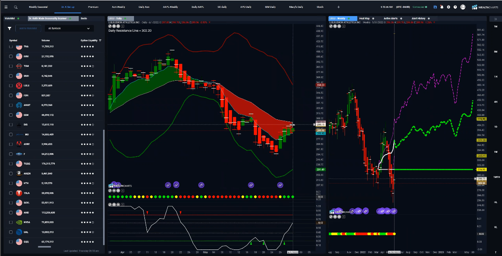The width and height of the screenshot is (502, 256).
Task: Sort by Option Liquidity column arrow
Action: (x=100, y=40)
